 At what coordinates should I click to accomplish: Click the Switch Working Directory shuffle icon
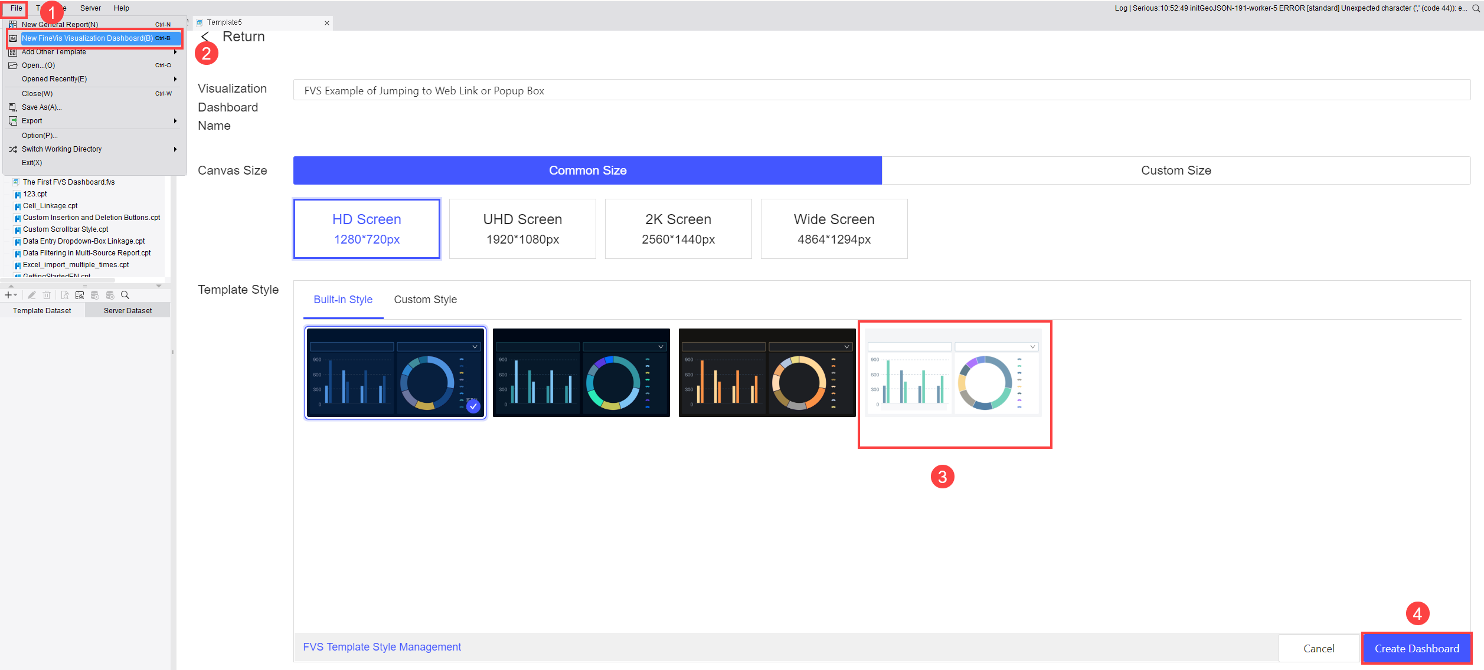[12, 149]
